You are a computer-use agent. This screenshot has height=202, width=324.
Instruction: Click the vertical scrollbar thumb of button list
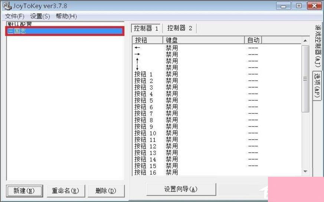tap(305, 79)
